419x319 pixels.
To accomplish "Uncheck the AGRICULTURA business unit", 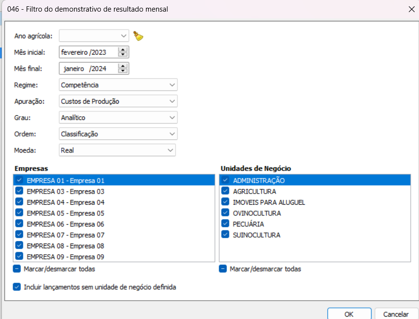I will click(x=225, y=191).
